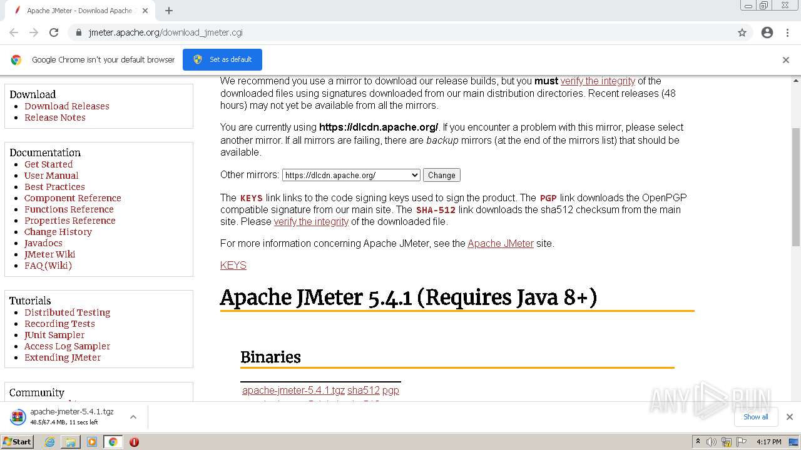Image resolution: width=801 pixels, height=450 pixels.
Task: Open the pgp signature link for the tgz
Action: (x=390, y=391)
